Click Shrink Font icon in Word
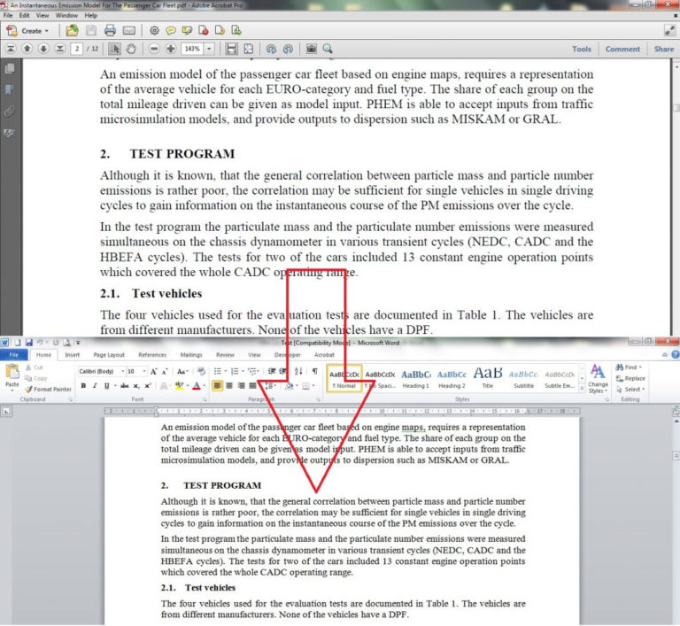 coord(165,372)
